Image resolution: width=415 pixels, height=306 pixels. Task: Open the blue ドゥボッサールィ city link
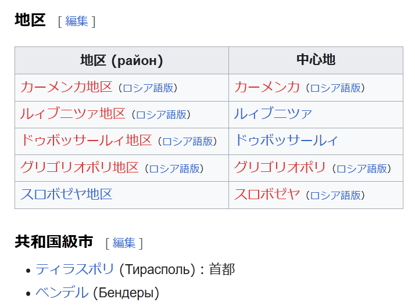point(286,141)
